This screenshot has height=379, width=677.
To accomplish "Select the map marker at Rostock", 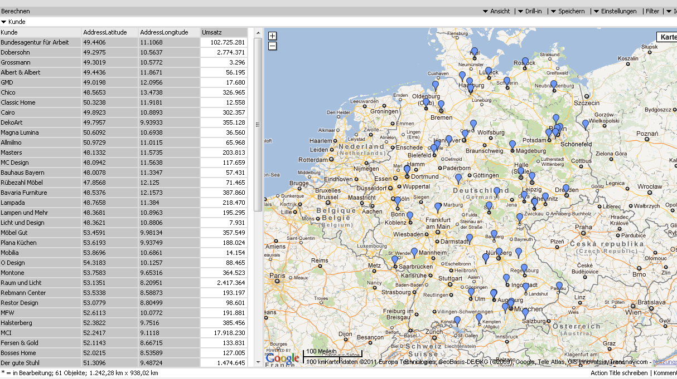I will pos(525,62).
